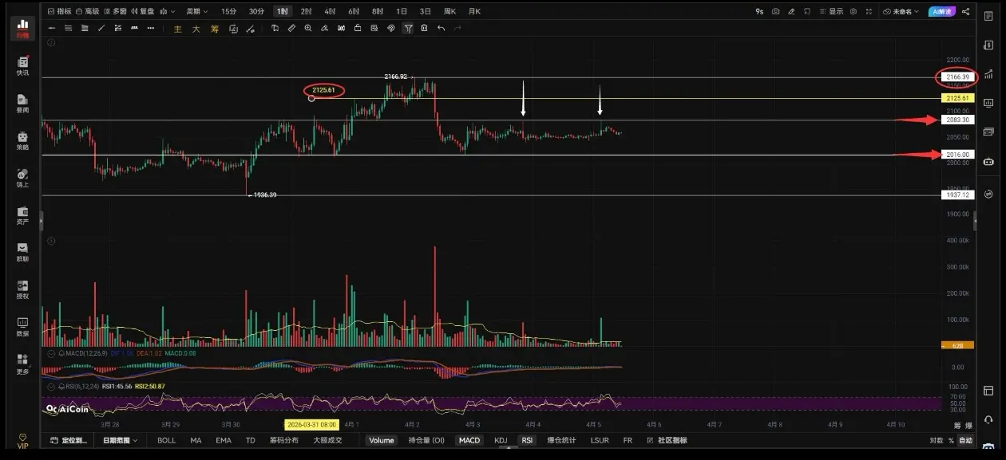This screenshot has height=460, width=1006.
Task: Toggle the RSI indicator
Action: click(x=527, y=440)
